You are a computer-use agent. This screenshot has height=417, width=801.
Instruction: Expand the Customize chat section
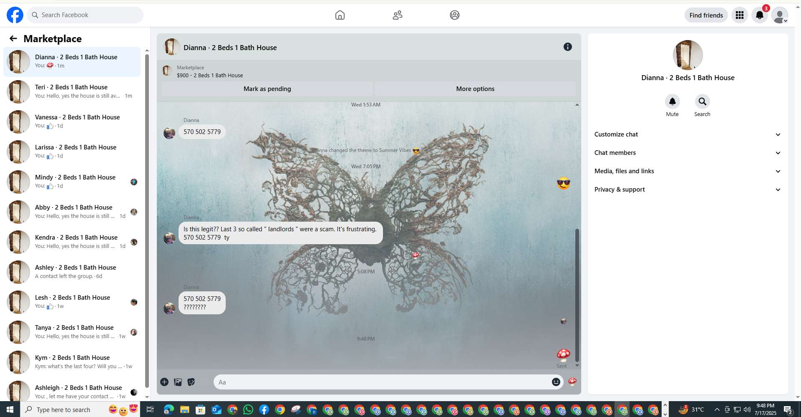click(688, 134)
